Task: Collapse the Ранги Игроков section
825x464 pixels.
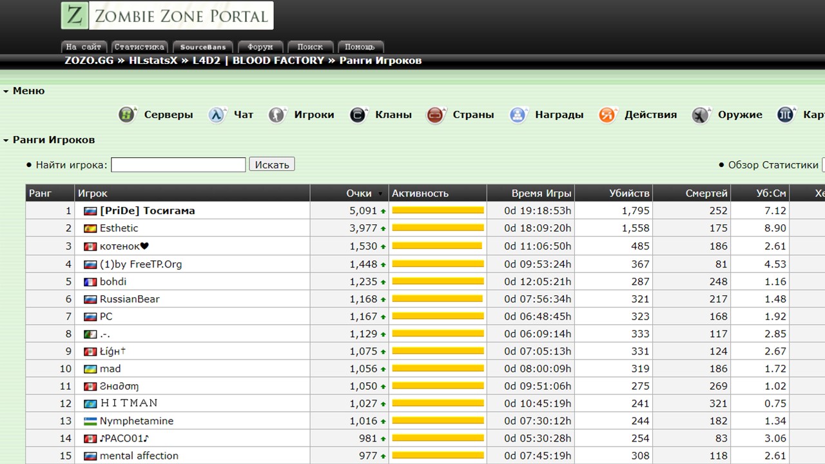Action: coord(6,140)
